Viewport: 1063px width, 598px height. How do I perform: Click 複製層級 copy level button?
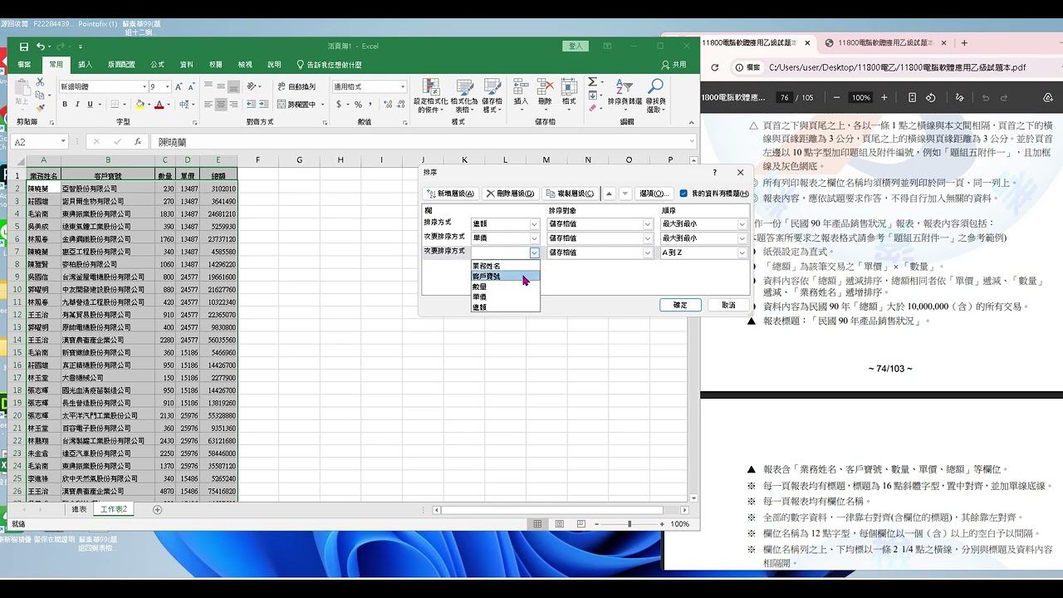(570, 194)
